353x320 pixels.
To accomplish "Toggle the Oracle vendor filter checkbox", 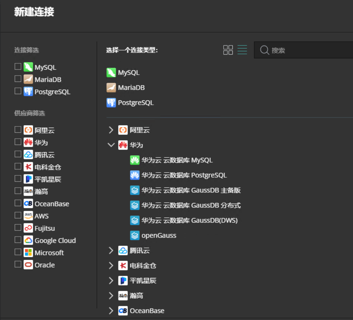I will click(x=18, y=264).
